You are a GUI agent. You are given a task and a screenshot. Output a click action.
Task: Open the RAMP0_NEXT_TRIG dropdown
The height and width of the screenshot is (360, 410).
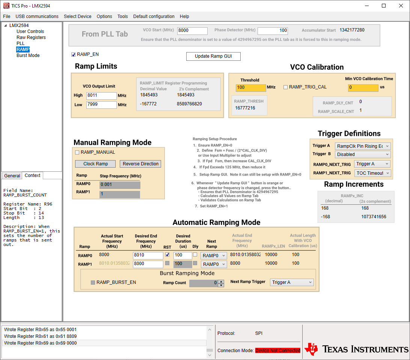[372, 164]
